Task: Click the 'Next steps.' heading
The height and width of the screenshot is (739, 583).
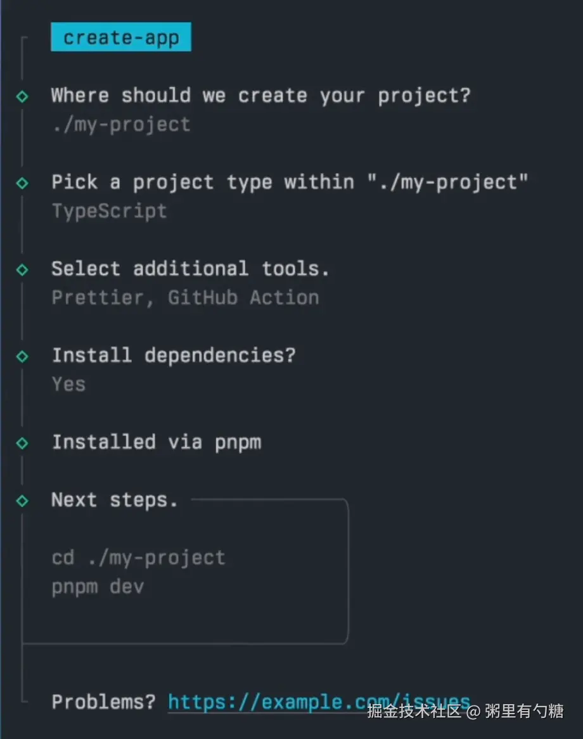Action: (x=114, y=500)
